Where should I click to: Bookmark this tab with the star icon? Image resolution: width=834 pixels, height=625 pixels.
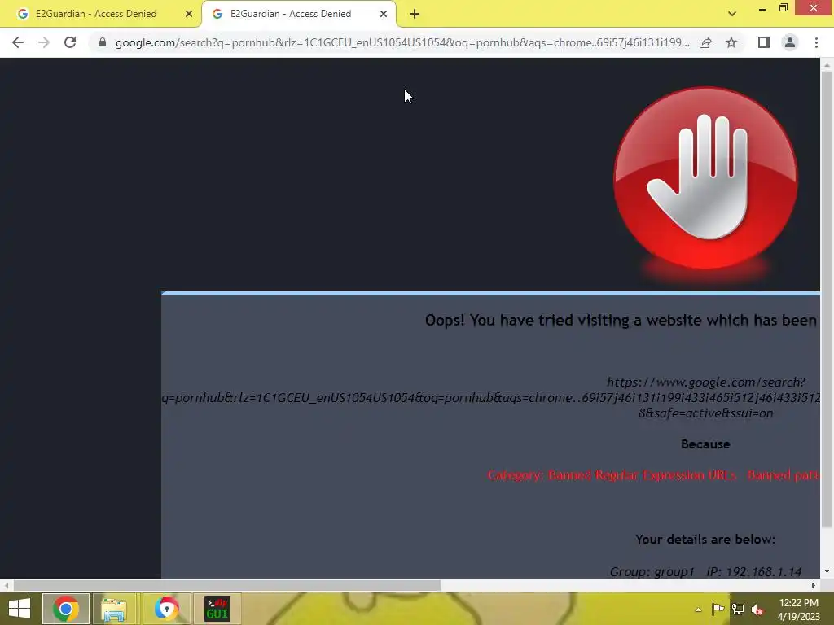point(731,42)
